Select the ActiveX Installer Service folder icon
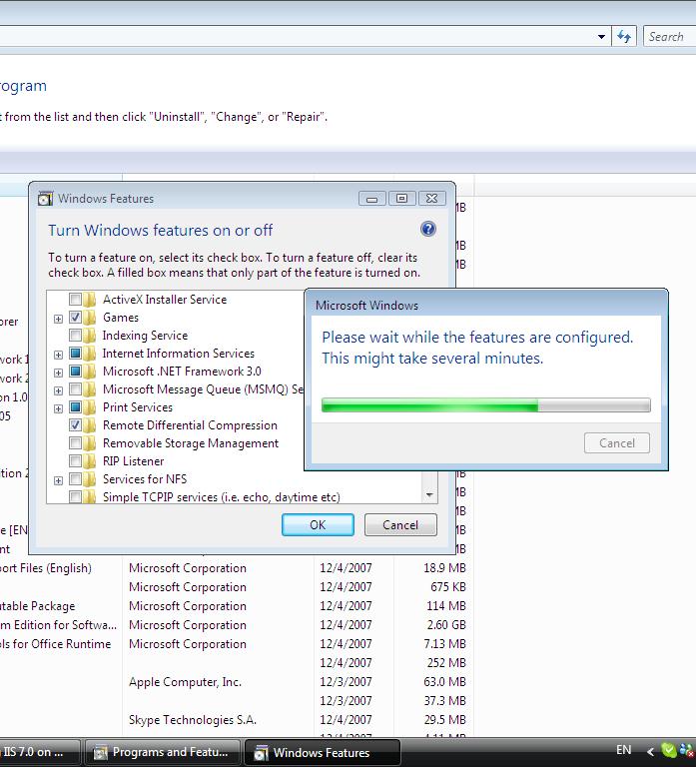The width and height of the screenshot is (696, 767). pyautogui.click(x=89, y=300)
